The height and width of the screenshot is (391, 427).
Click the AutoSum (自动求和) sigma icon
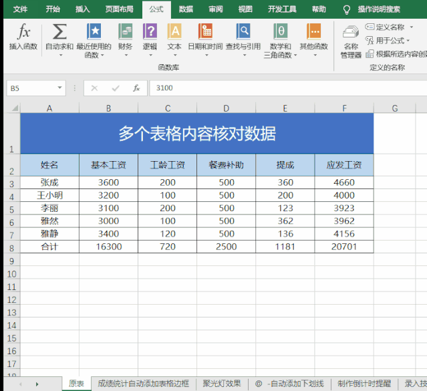(x=59, y=31)
